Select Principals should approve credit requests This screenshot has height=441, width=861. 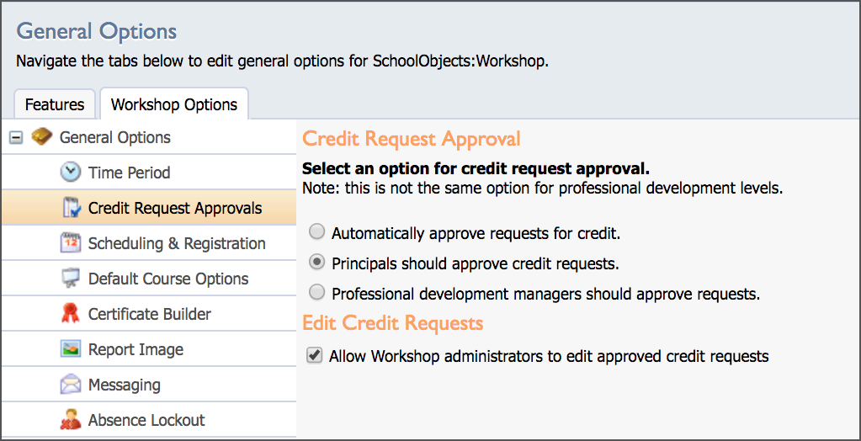click(x=316, y=263)
